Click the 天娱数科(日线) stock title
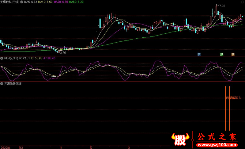Screen dimensions: 245x149 click(10, 2)
